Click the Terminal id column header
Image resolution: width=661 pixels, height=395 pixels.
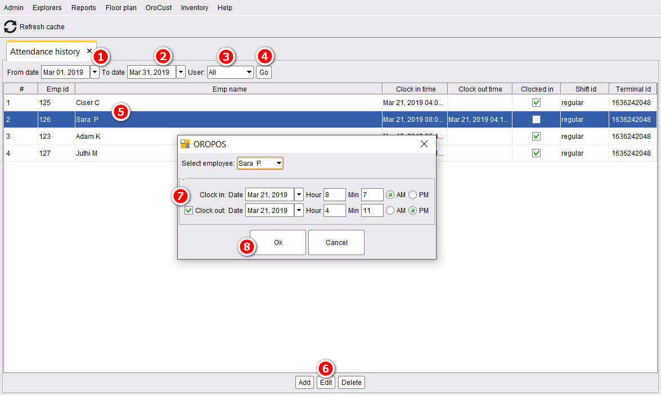[633, 89]
